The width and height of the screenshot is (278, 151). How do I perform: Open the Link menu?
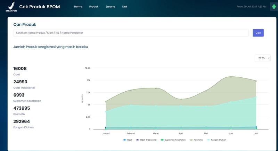tap(125, 7)
